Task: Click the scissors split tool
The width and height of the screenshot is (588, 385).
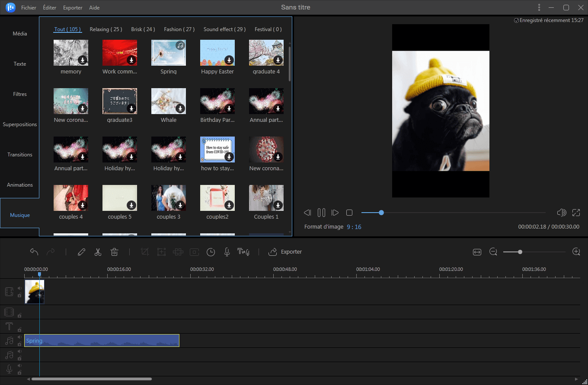Action: [x=98, y=252]
